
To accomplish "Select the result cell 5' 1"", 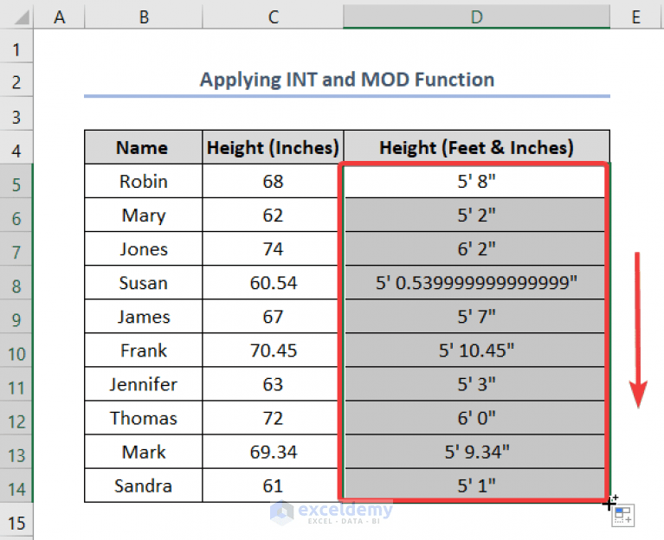I will [477, 485].
